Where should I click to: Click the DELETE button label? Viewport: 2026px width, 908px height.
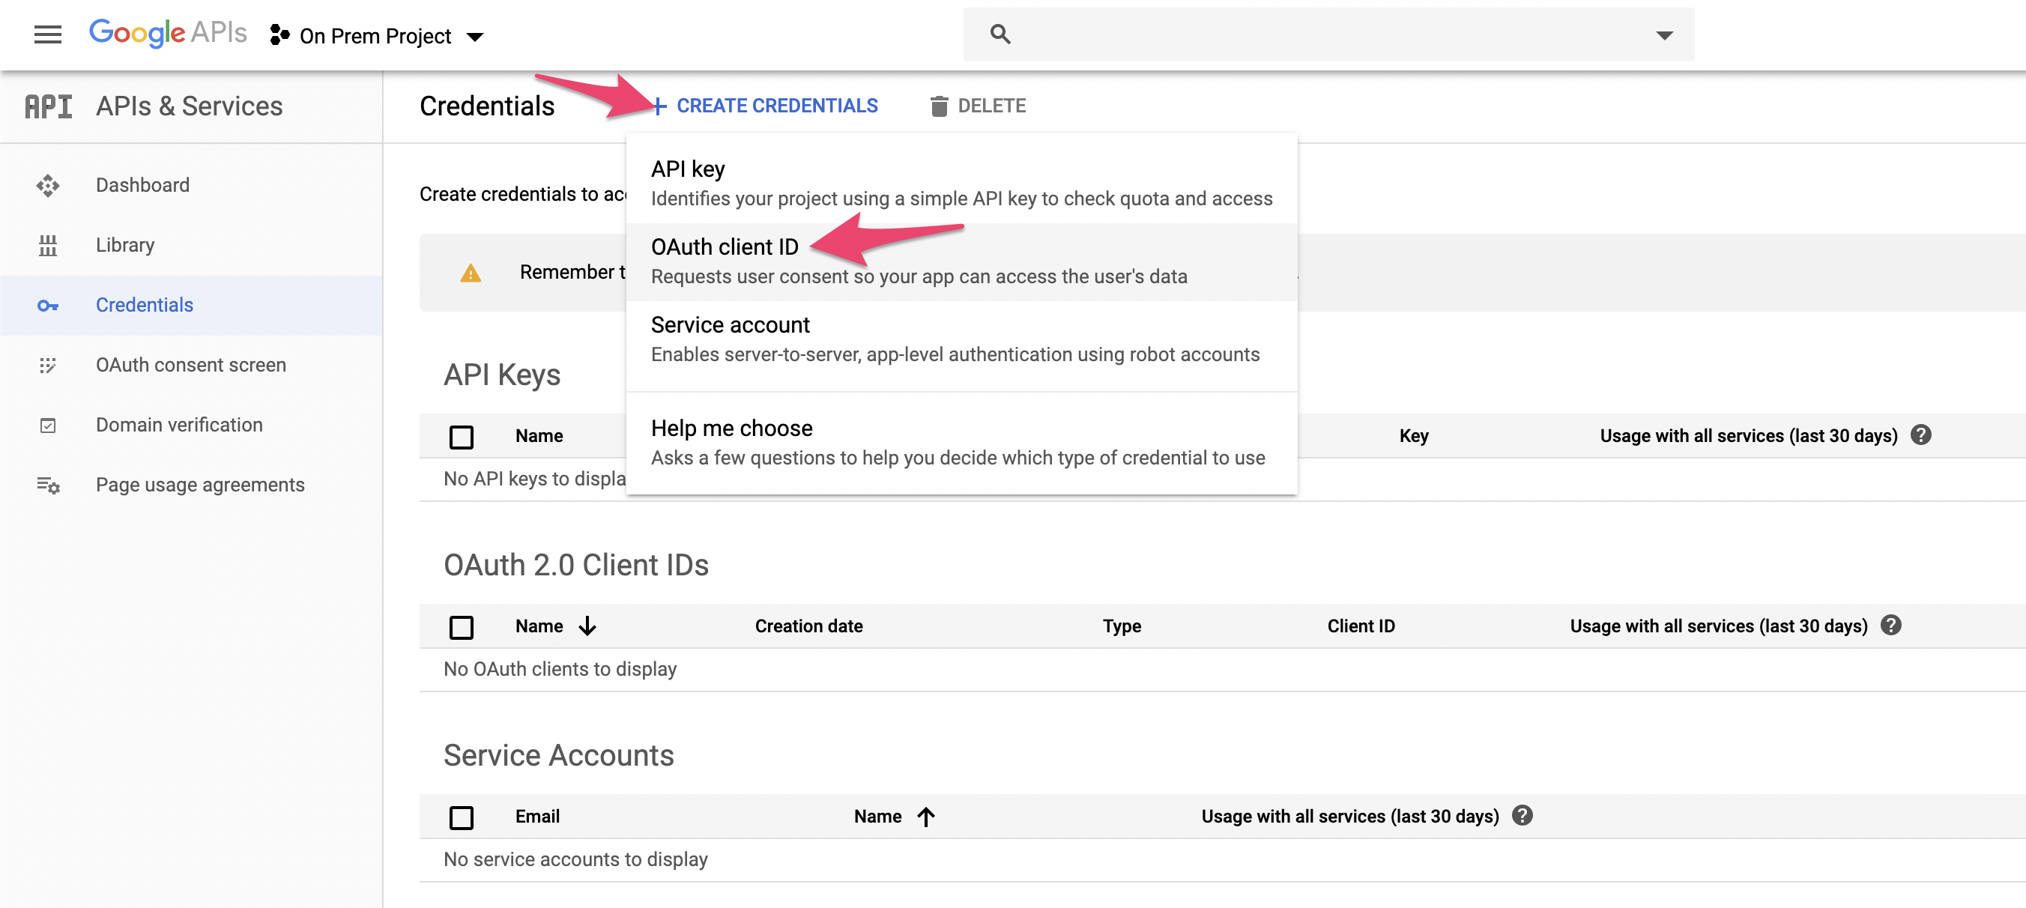click(991, 106)
